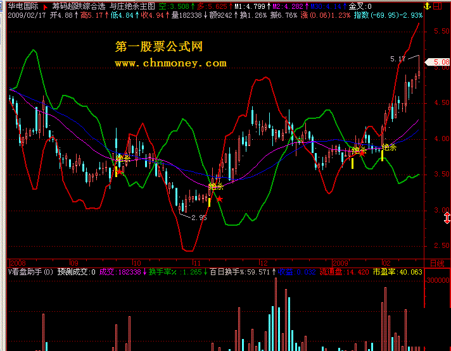Click the 预测成交:0 value

pos(76,272)
